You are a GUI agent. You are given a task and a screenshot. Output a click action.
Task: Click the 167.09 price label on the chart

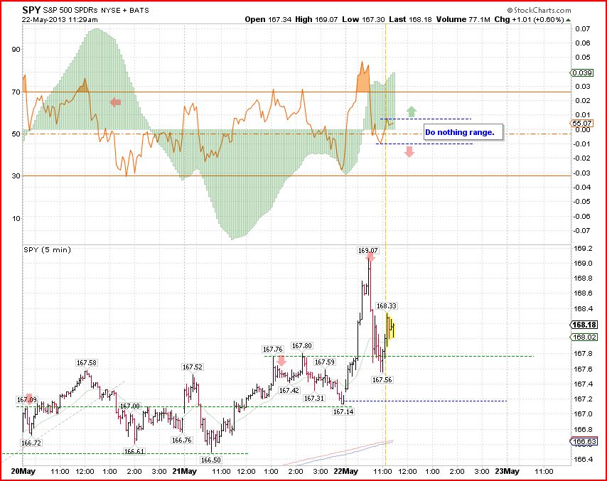click(x=27, y=399)
